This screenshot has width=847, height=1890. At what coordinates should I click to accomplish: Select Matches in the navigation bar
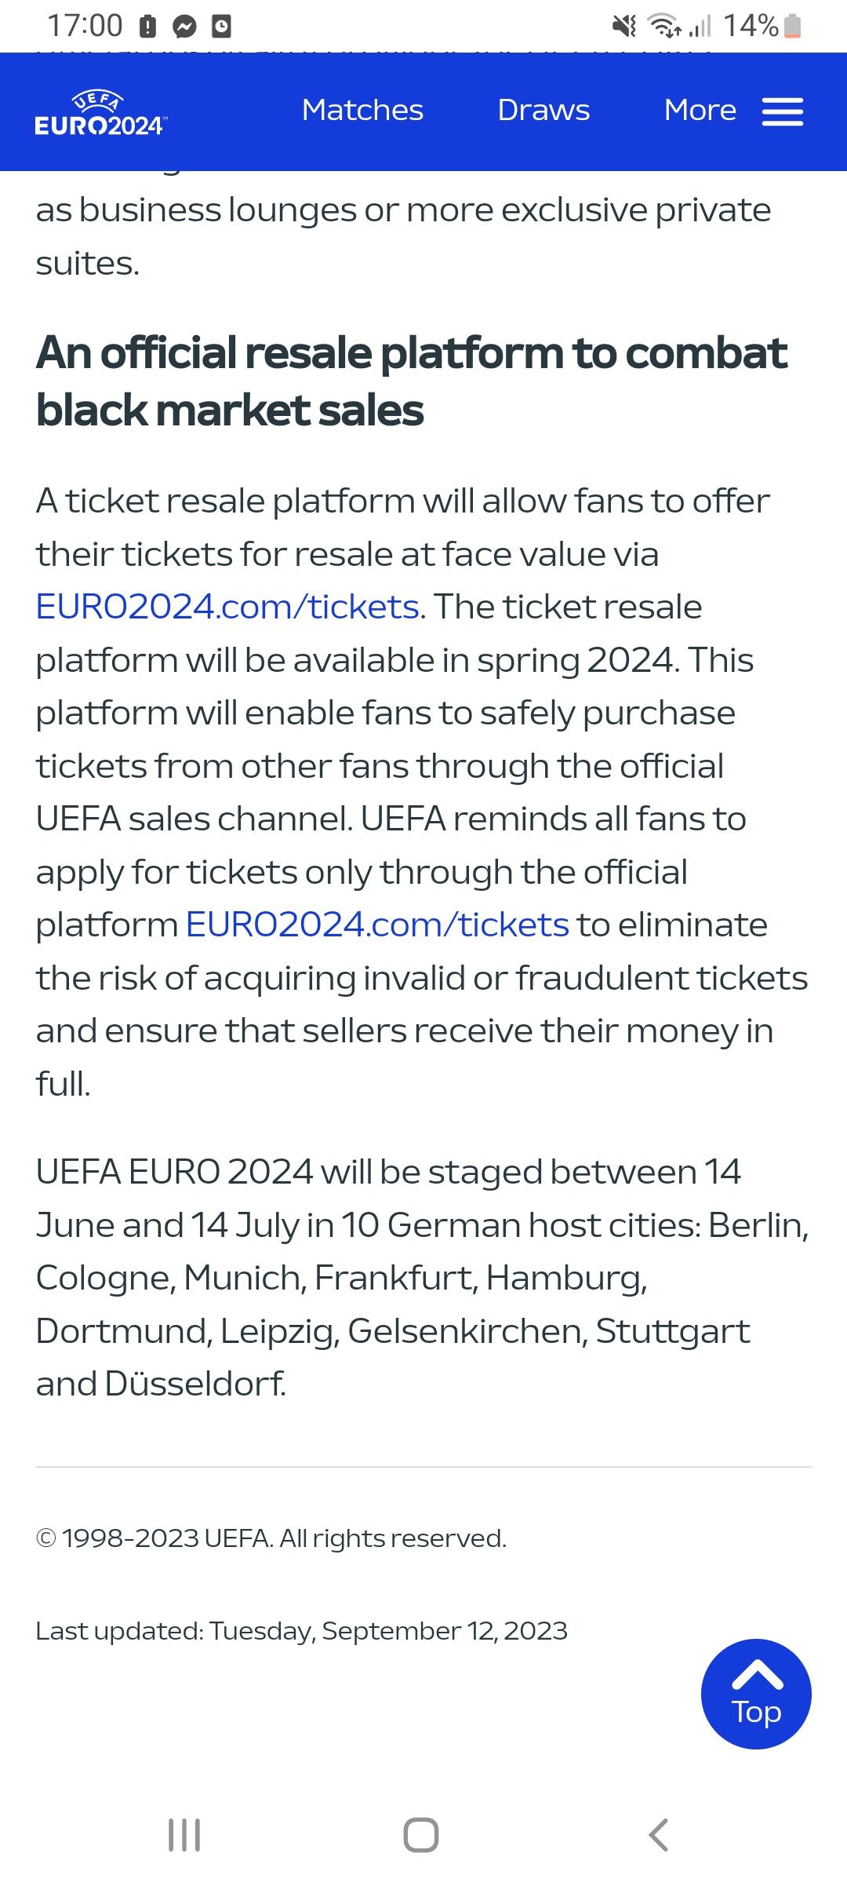pos(362,110)
